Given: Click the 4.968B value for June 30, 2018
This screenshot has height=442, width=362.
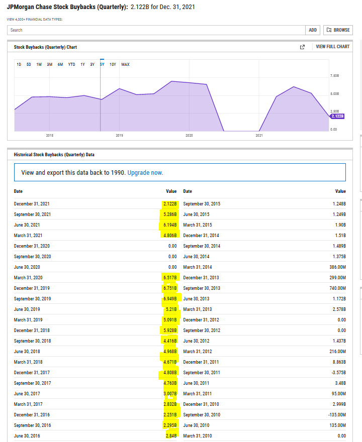Looking at the screenshot, I should (170, 352).
